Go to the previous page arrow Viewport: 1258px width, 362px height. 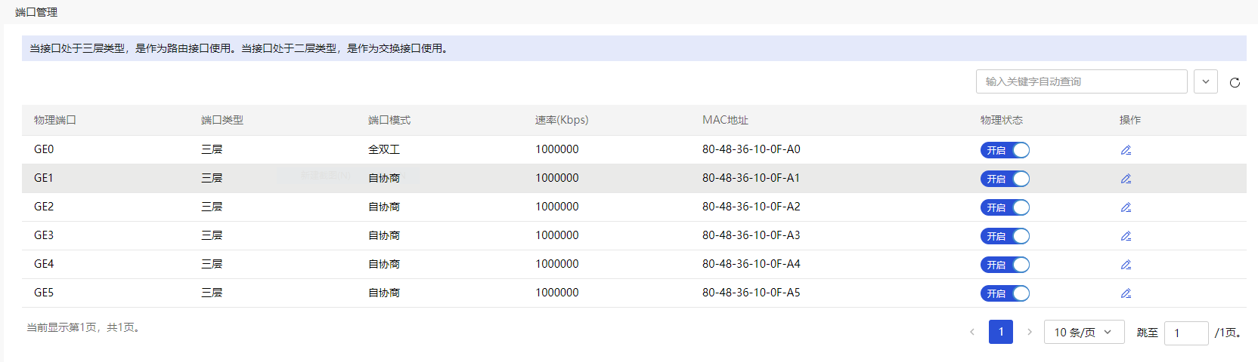[x=972, y=332]
